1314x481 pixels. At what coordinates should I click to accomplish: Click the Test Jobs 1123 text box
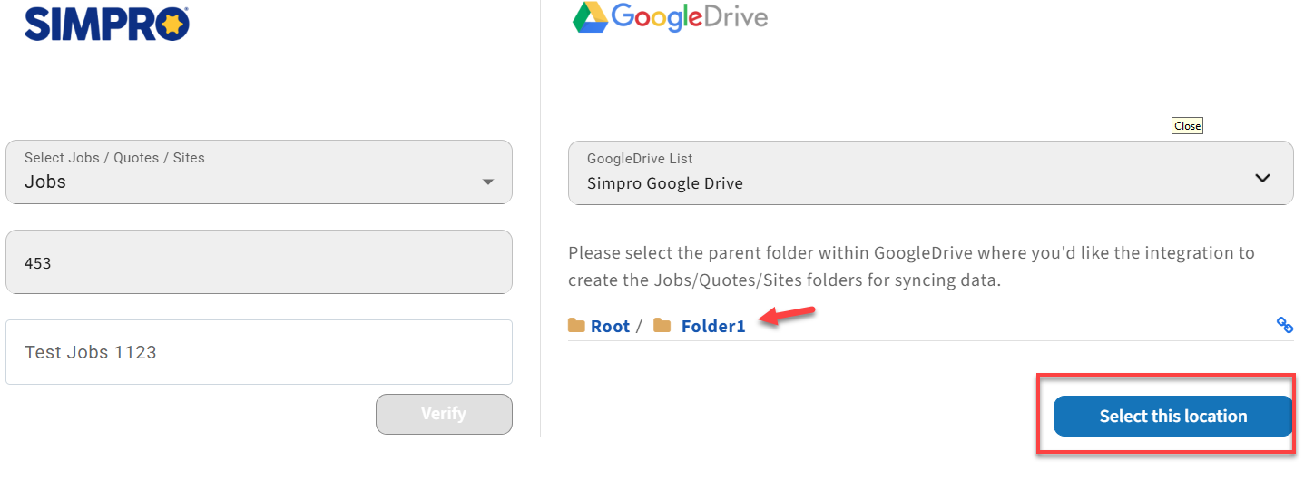[259, 352]
